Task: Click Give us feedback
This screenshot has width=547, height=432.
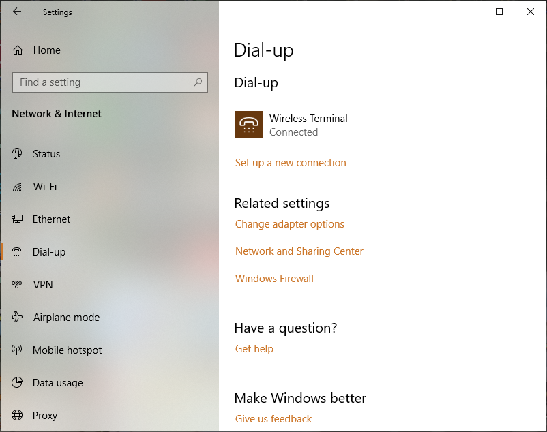Action: [x=273, y=419]
